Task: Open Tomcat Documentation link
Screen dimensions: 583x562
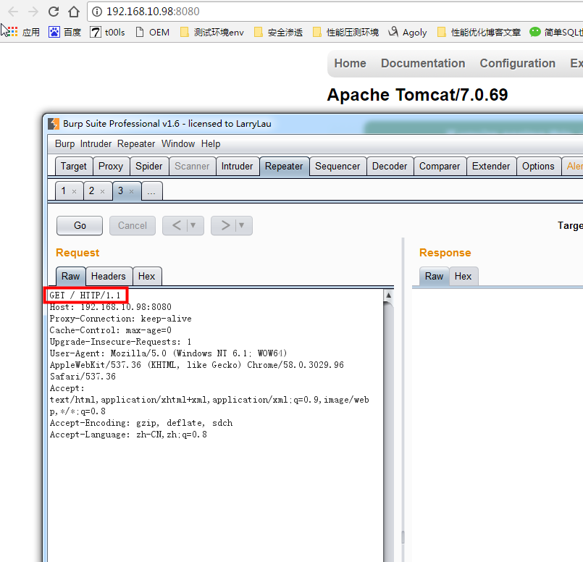Action: (x=423, y=64)
